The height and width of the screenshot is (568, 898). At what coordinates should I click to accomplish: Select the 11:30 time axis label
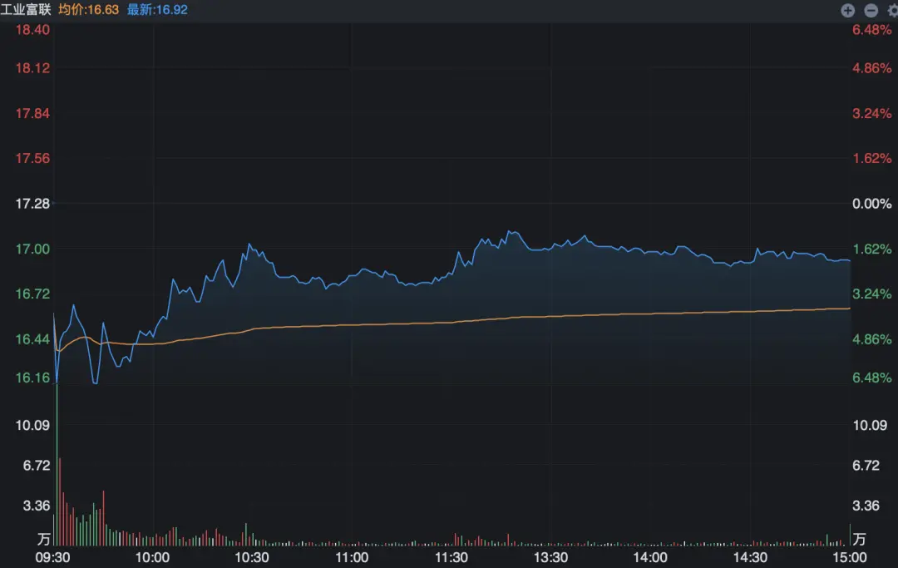[451, 557]
